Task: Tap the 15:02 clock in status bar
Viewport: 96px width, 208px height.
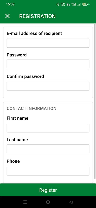Action: coord(10,4)
